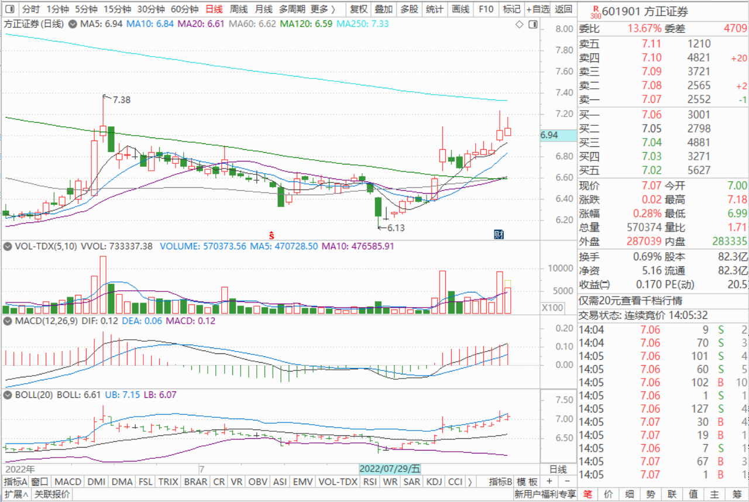Open the 关联报价 related quotes tab
The image size is (749, 502).
(x=52, y=494)
